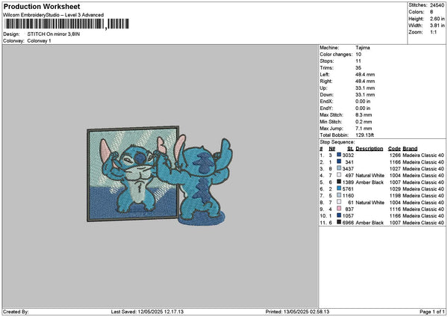Click the Min Stitch value "0.2 mm"
The width and height of the screenshot is (448, 317).
364,122
